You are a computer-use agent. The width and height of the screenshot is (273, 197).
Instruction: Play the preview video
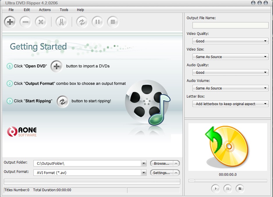coord(215,189)
